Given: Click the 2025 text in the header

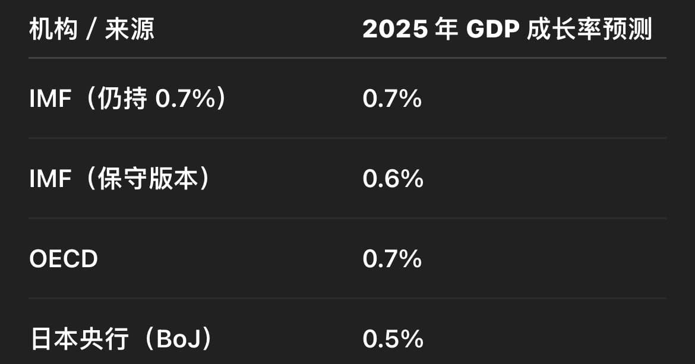Looking at the screenshot, I should click(x=396, y=30).
